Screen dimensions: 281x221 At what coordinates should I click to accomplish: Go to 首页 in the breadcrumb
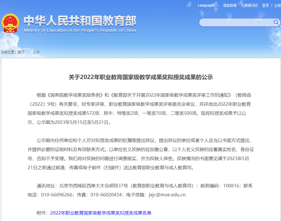point(21,52)
